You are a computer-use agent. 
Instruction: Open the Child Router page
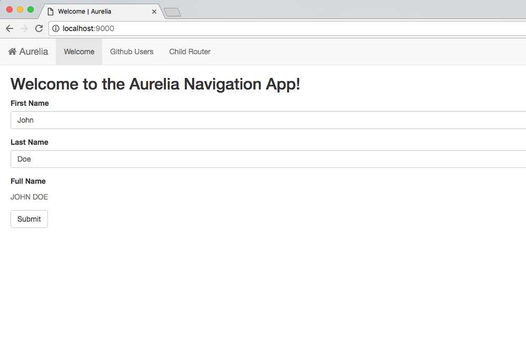(190, 52)
